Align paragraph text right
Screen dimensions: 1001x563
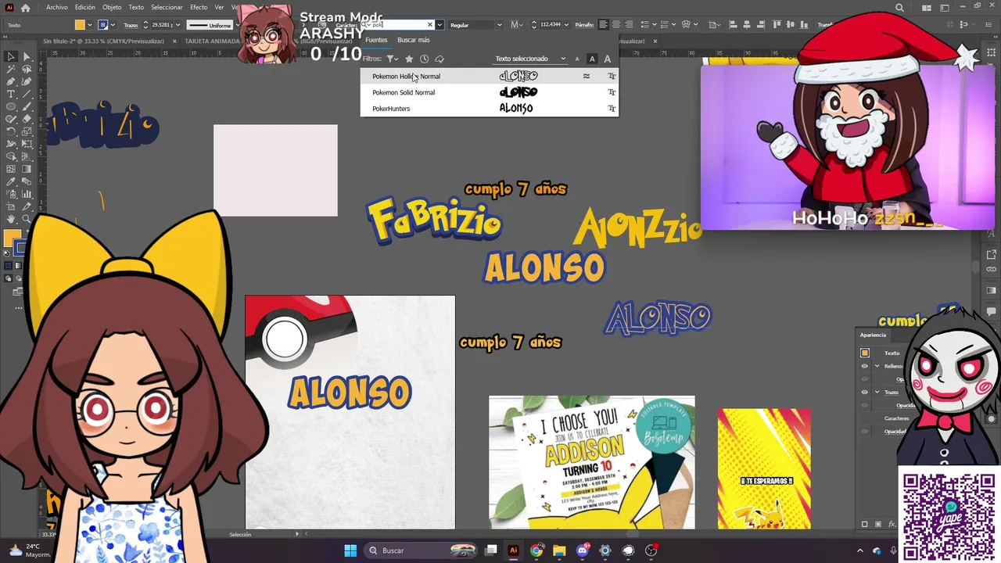630,24
